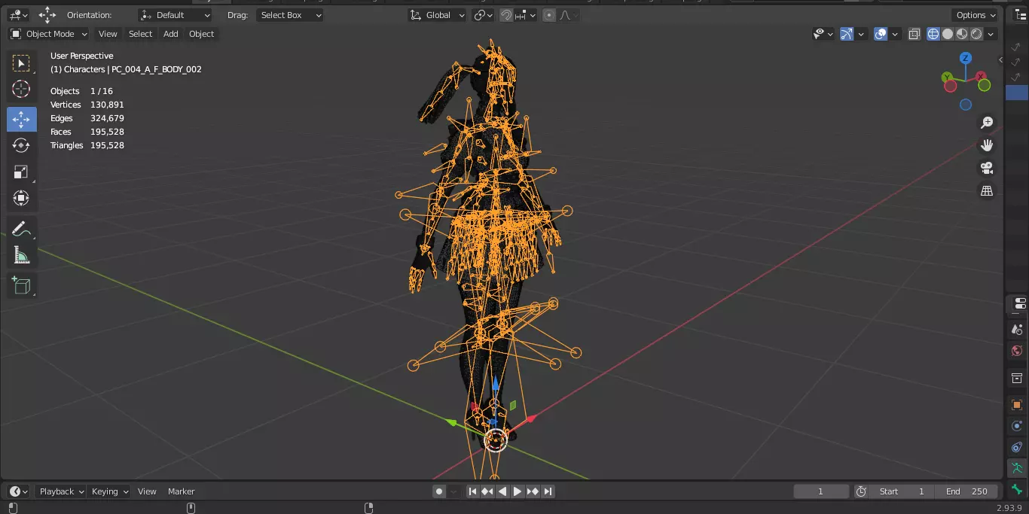This screenshot has width=1029, height=514.
Task: Activate the Cursor tool
Action: 21,90
